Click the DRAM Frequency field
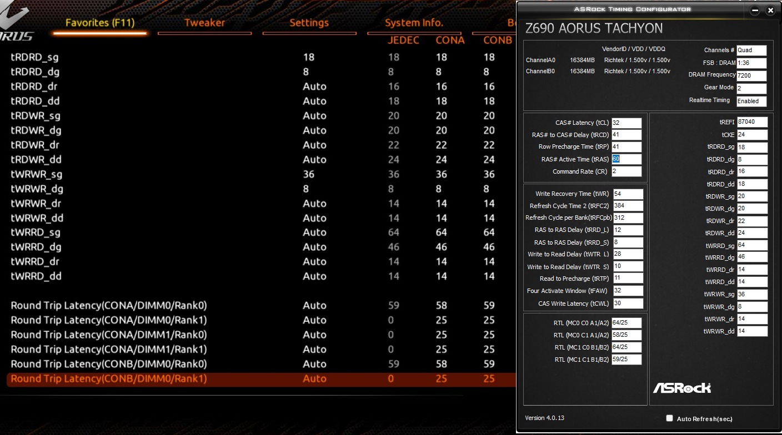The height and width of the screenshot is (435, 782). coord(751,76)
